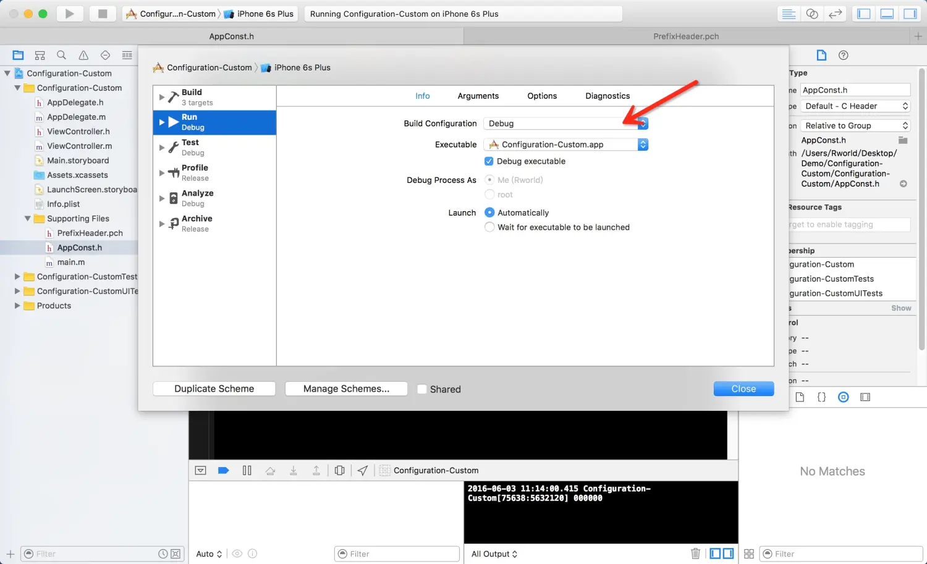
Task: Show only the variables view pane
Action: pyautogui.click(x=715, y=553)
